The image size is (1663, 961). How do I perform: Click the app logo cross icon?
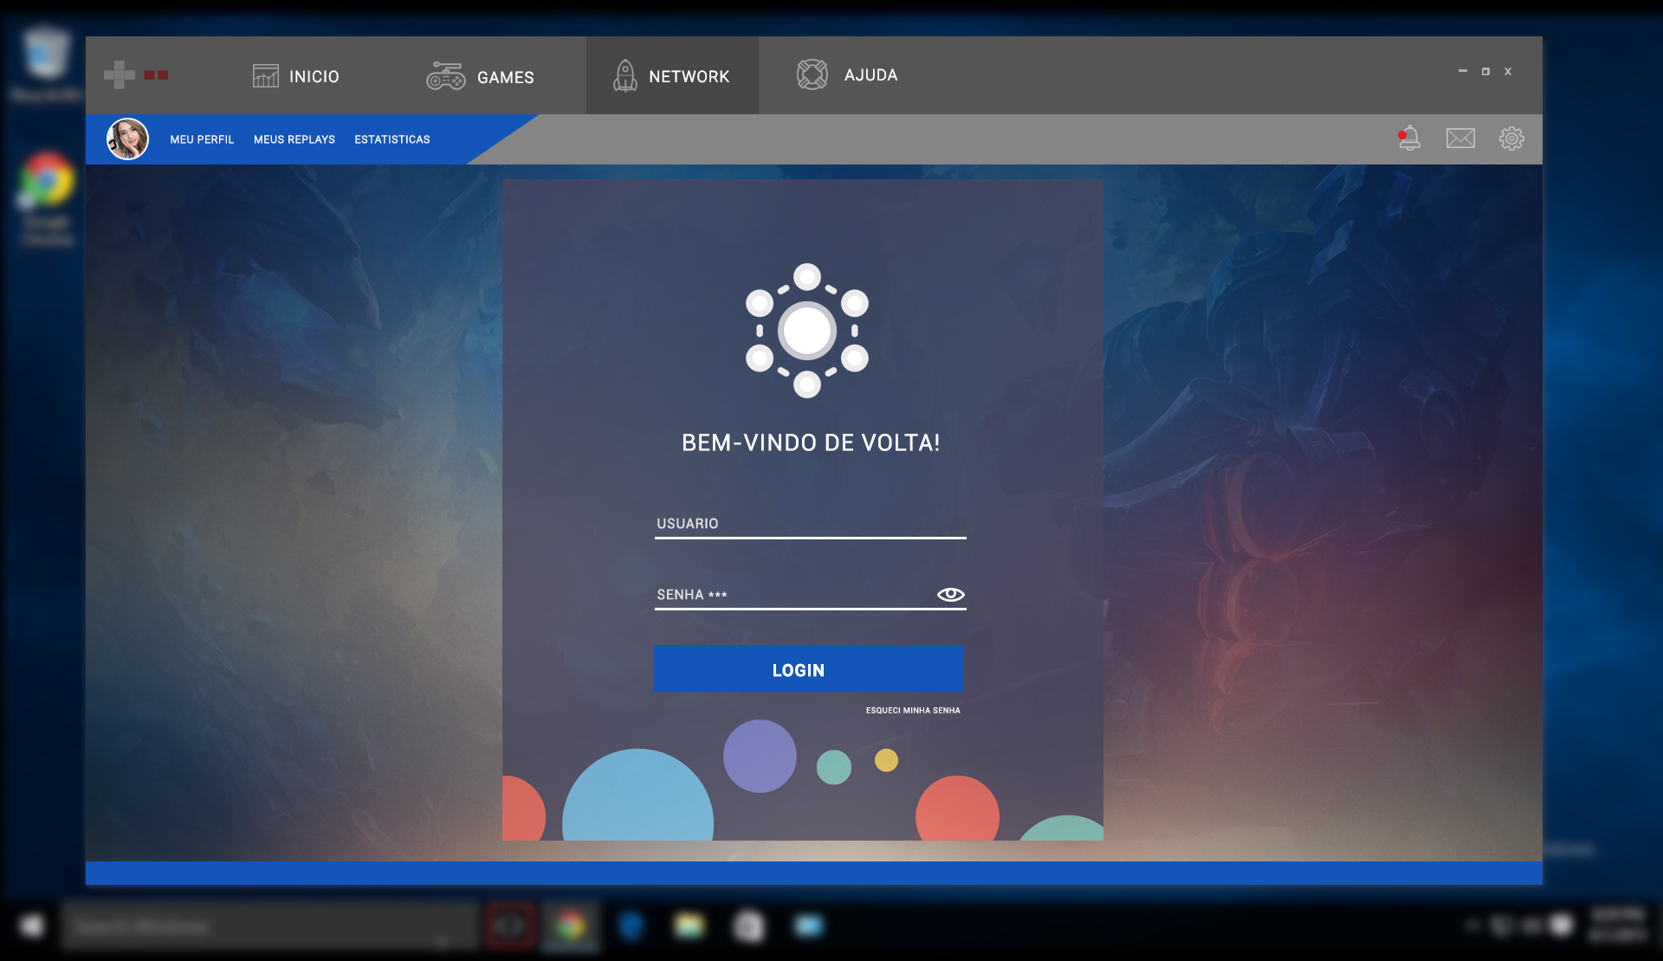(120, 75)
